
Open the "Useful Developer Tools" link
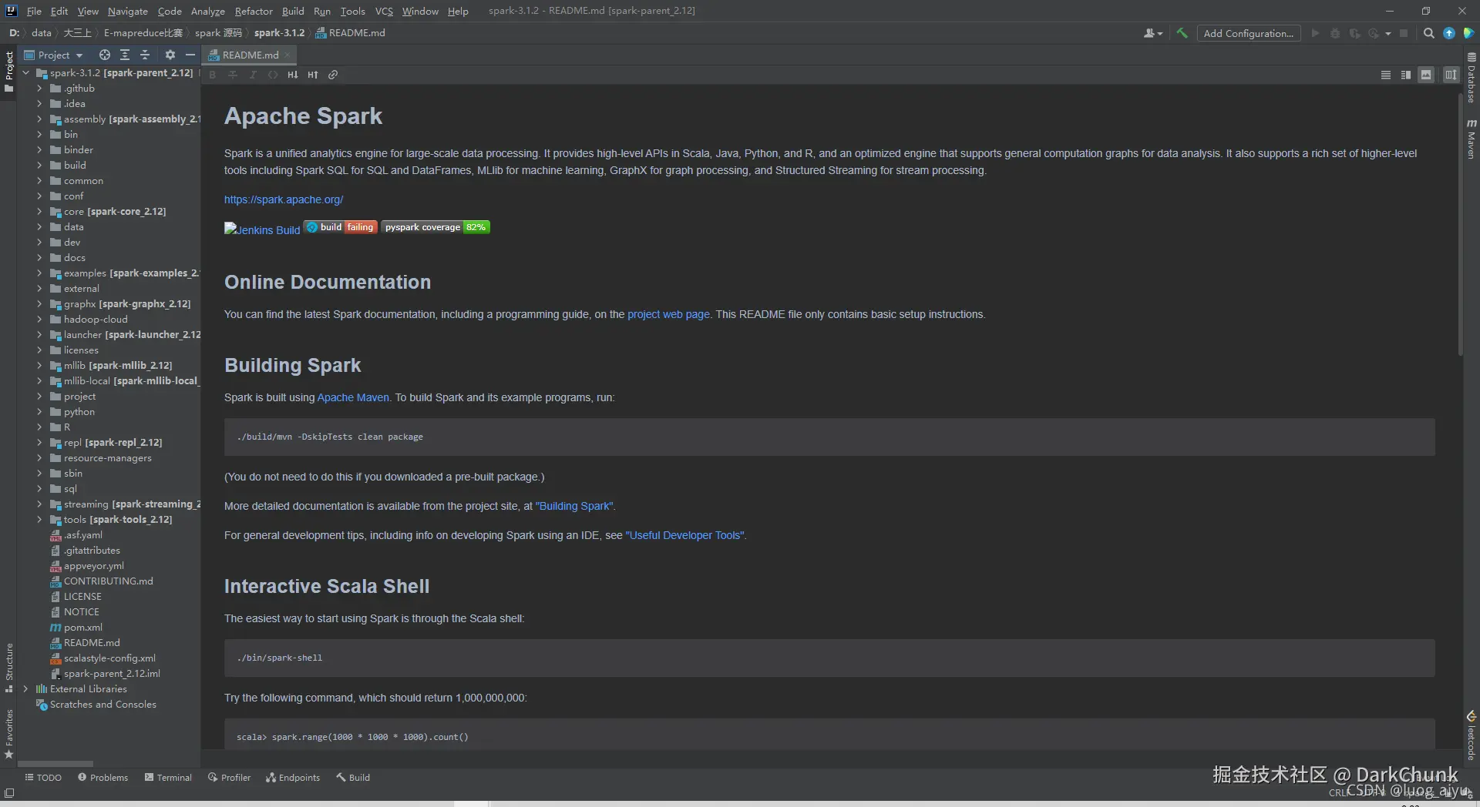click(684, 535)
